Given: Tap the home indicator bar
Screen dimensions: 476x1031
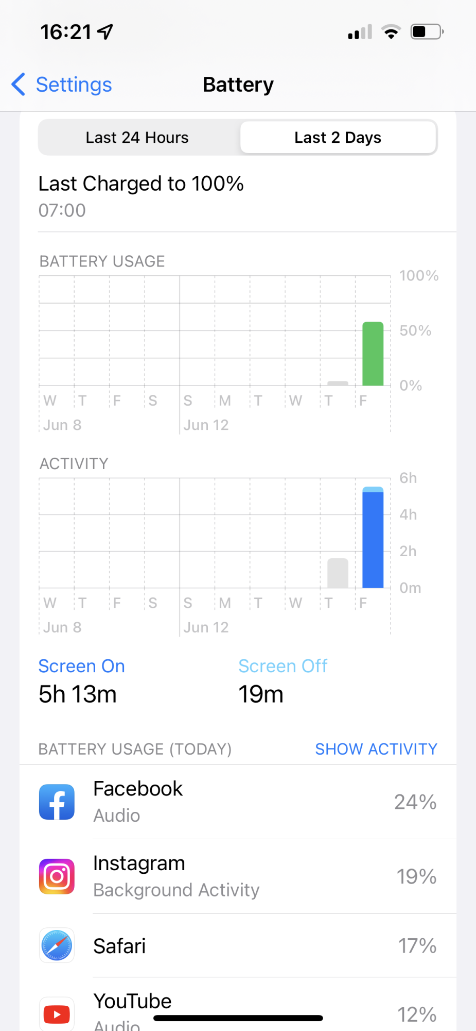Looking at the screenshot, I should 238,1018.
